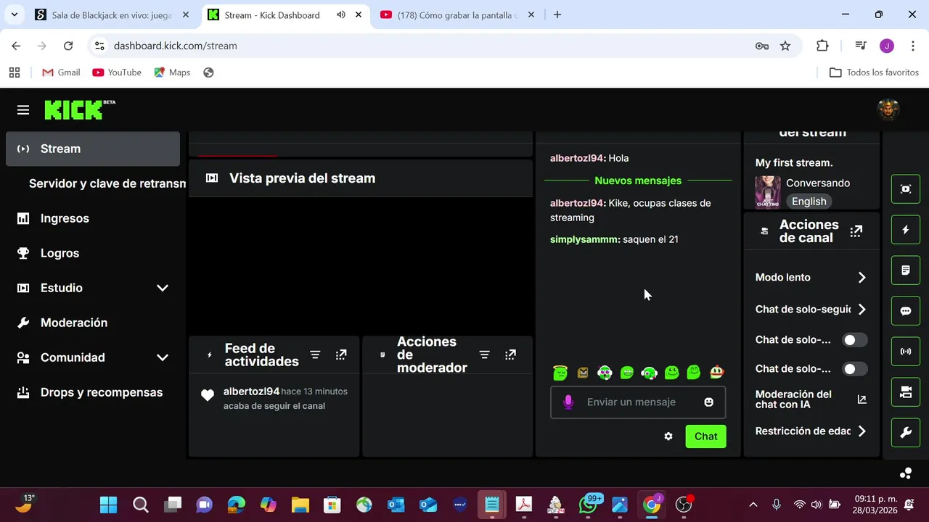The image size is (929, 522).
Task: Open the tab search dropdown at the tab strip start
Action: [14, 14]
